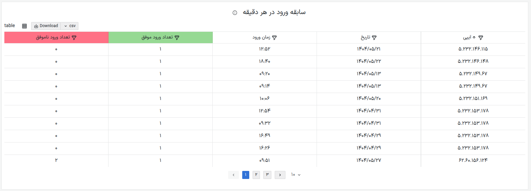Open the csv format dropdown
This screenshot has height=191, width=531.
(x=70, y=26)
